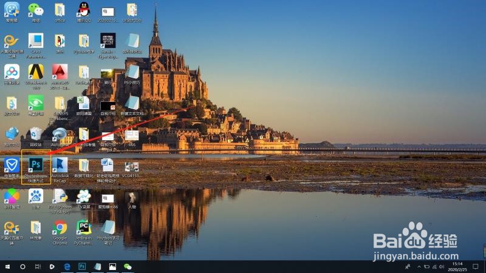Screen dimensions: 486x273
Task: Select the 娱乐 folder with penguin icon
Action: [60, 44]
